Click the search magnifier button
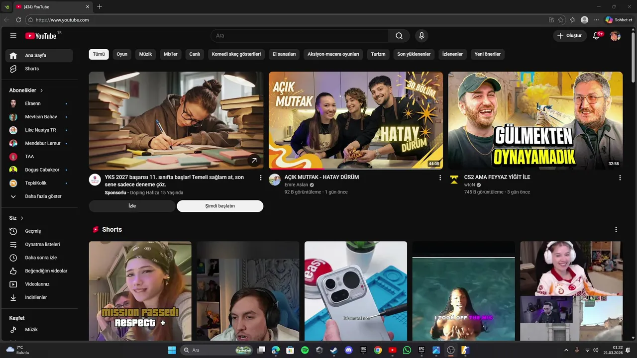Screen dimensions: 637x358 tap(399, 36)
